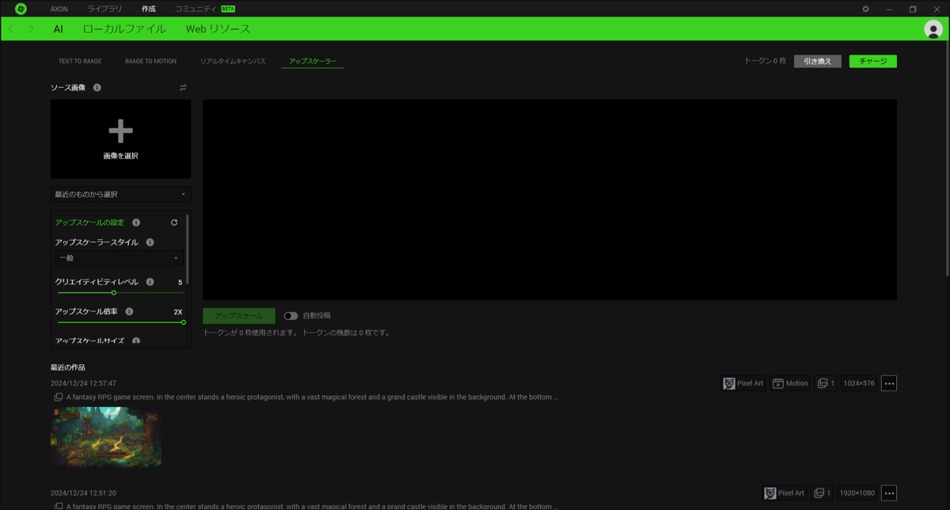Click the Razer Axon logo icon
This screenshot has width=950, height=510.
pos(21,9)
